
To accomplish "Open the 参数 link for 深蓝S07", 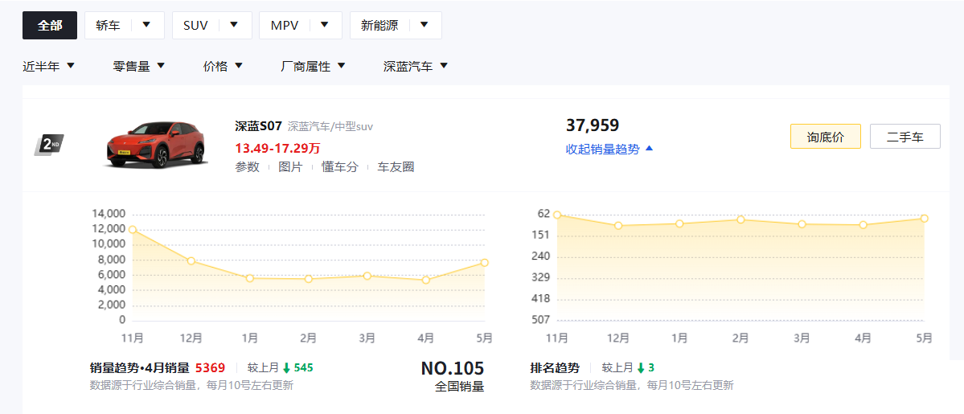I will click(x=247, y=166).
